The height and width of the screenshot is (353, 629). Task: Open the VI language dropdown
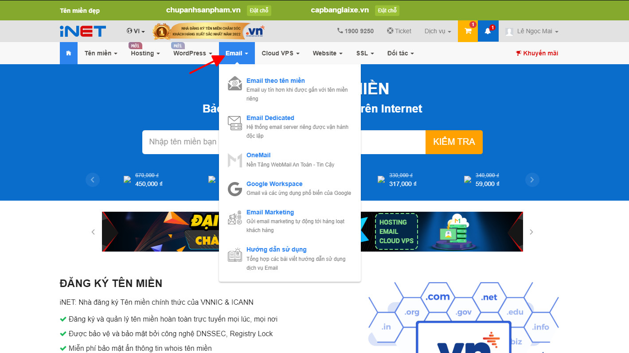tap(136, 31)
